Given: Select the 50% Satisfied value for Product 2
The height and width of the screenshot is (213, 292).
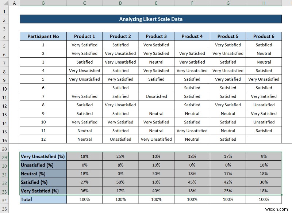Looking at the screenshot, I should click(x=120, y=182).
